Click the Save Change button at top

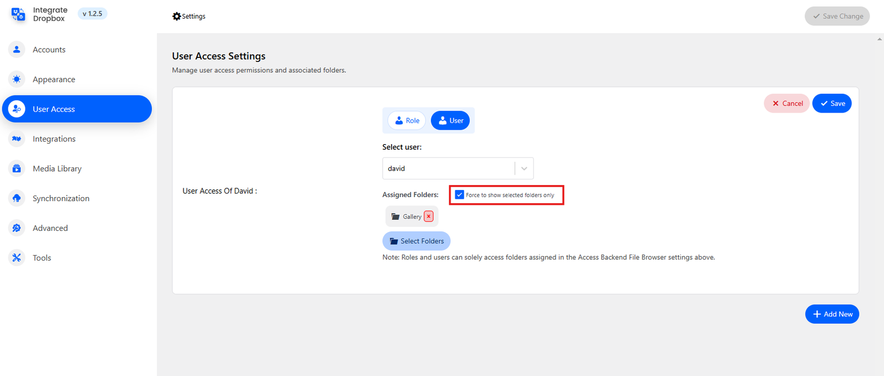click(x=837, y=16)
